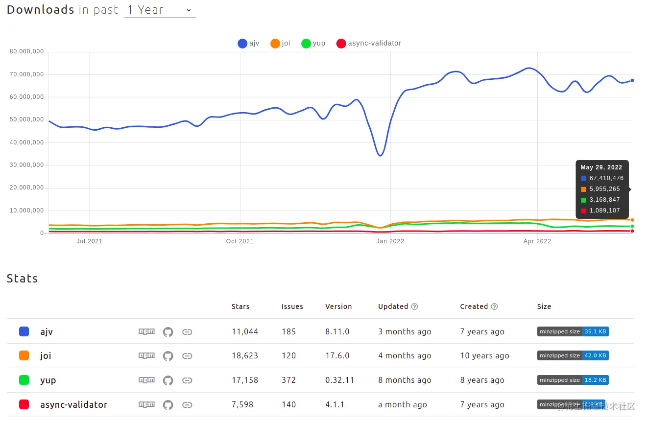
Task: Click async-validator version 4.1.1
Action: [x=335, y=404]
